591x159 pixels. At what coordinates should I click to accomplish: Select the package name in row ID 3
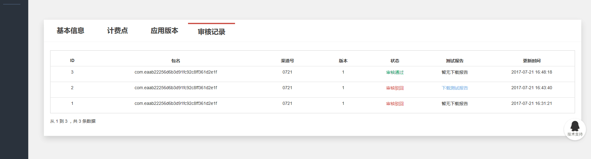176,72
